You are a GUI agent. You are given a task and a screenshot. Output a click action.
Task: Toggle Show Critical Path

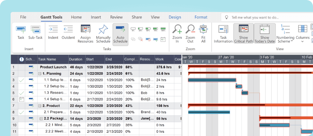coord(243,34)
